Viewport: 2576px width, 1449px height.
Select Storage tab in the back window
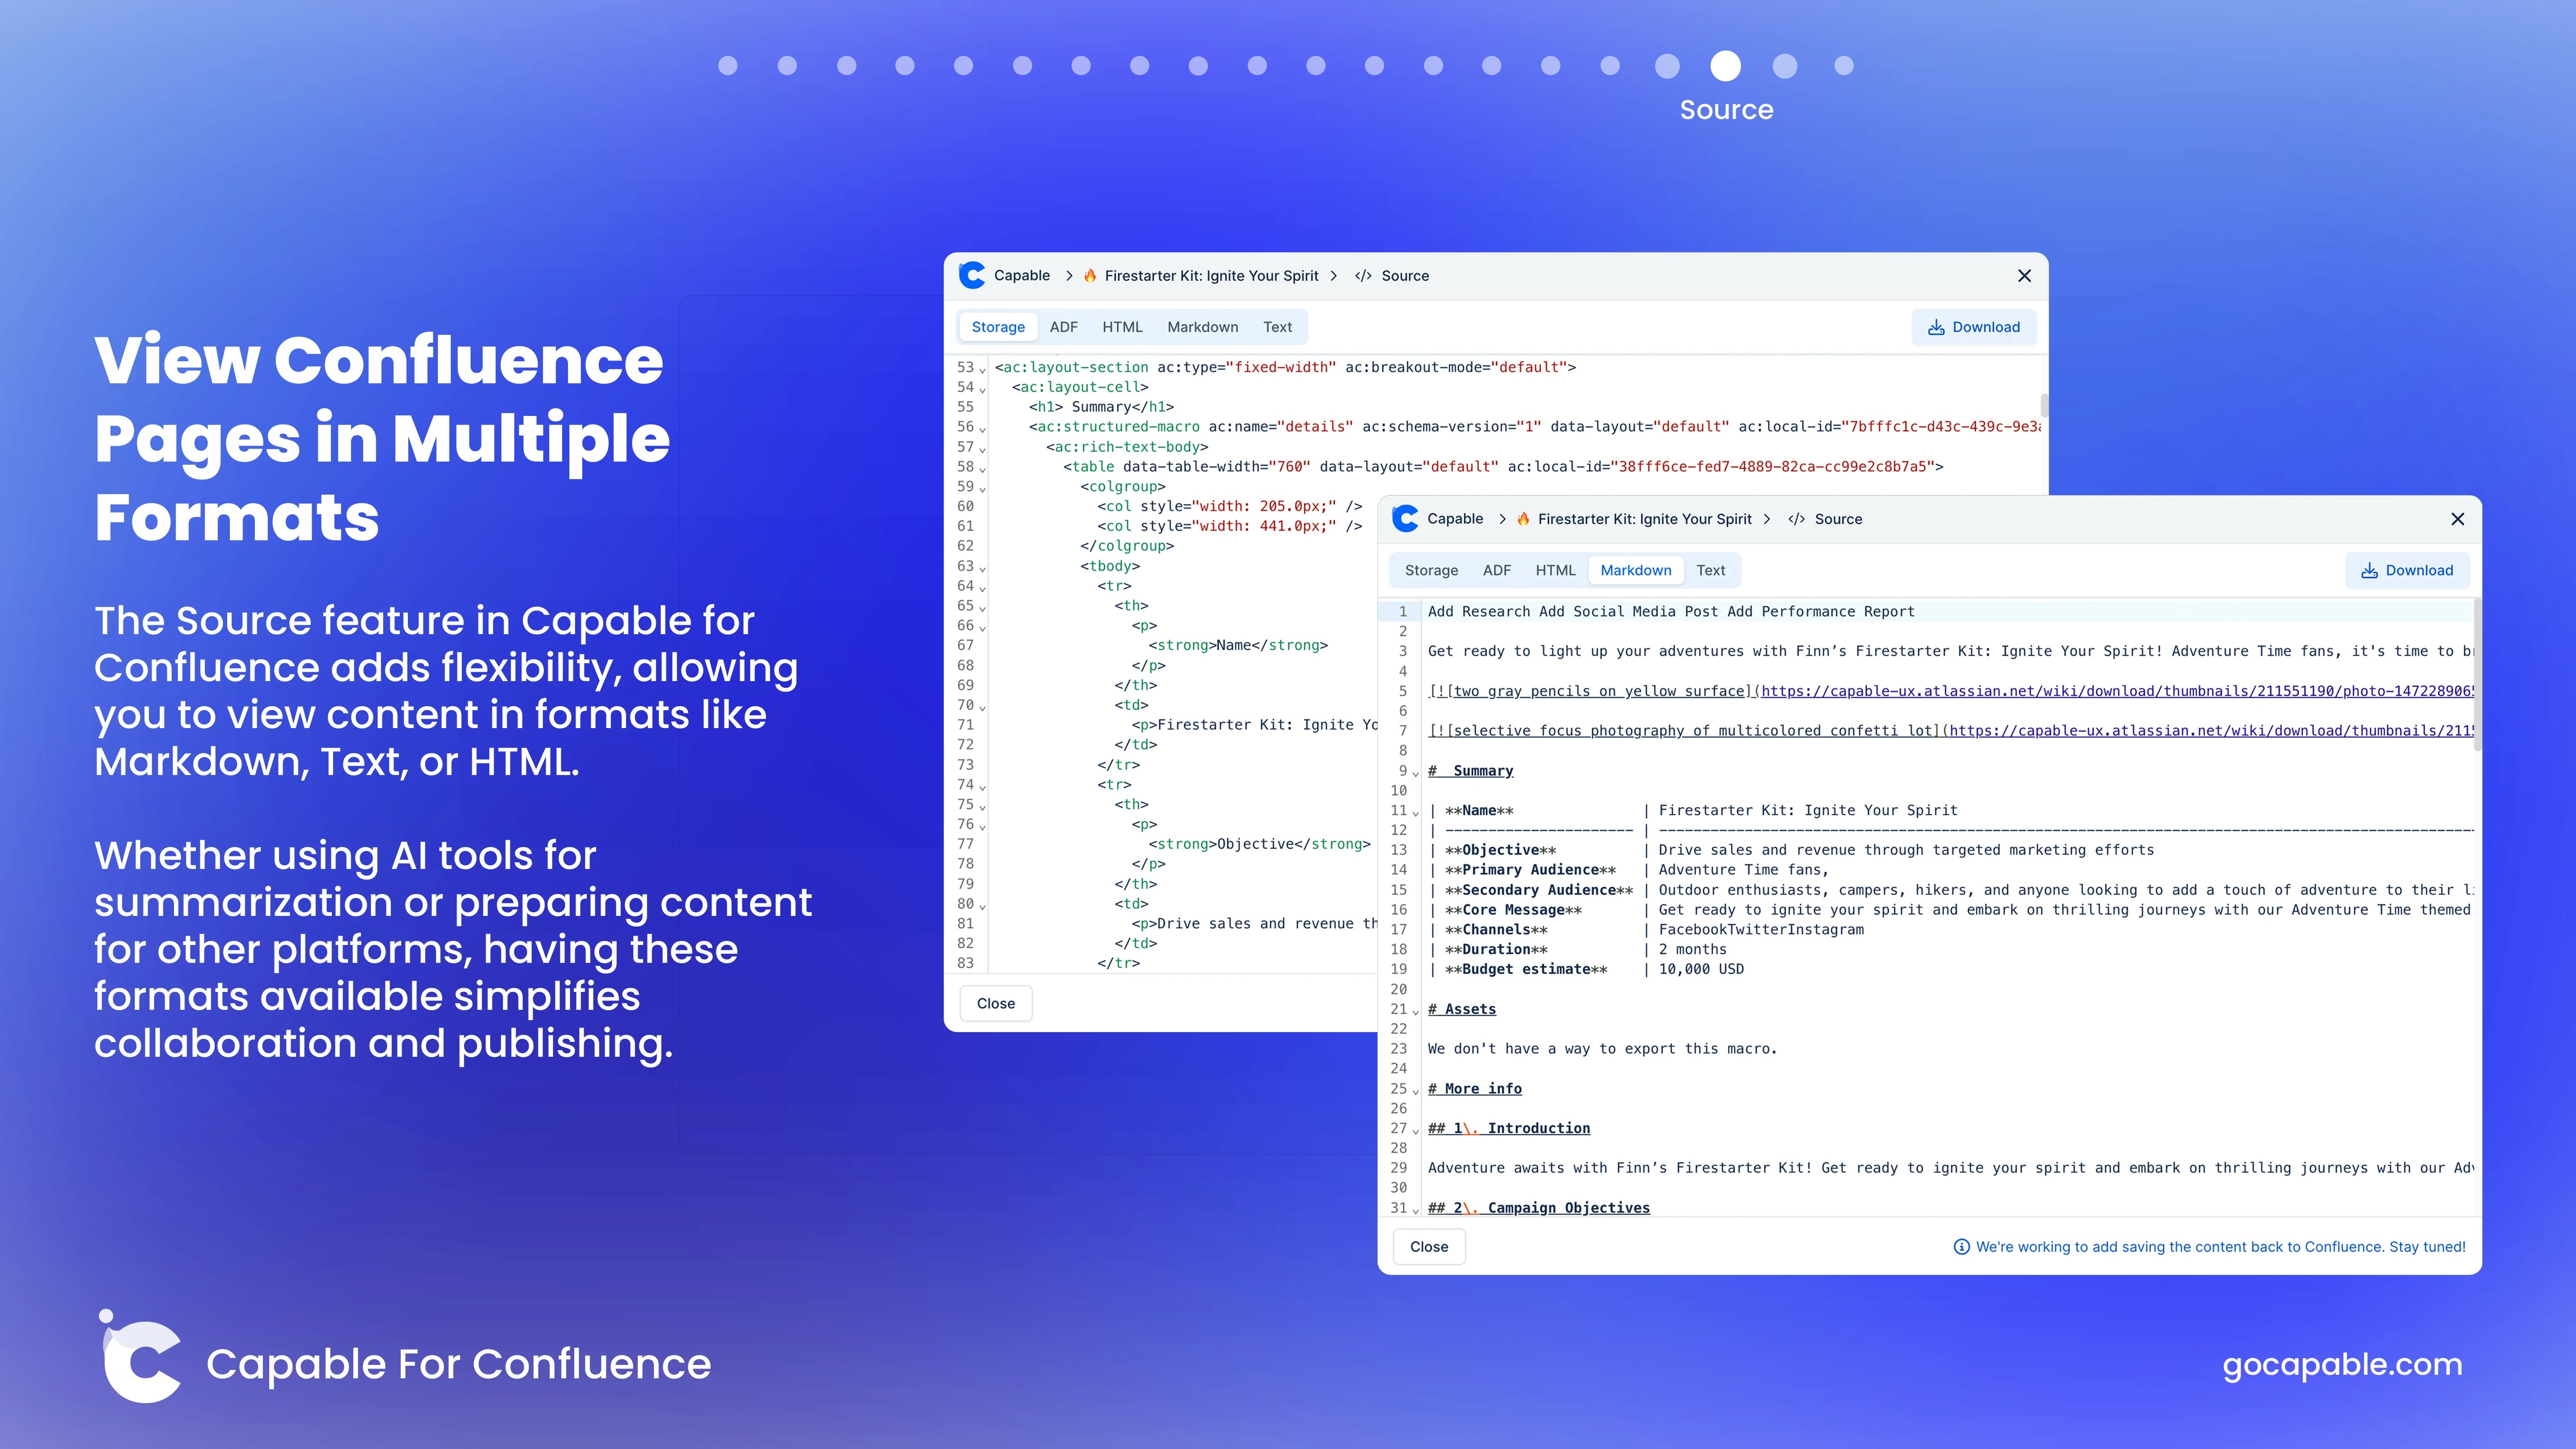[998, 327]
